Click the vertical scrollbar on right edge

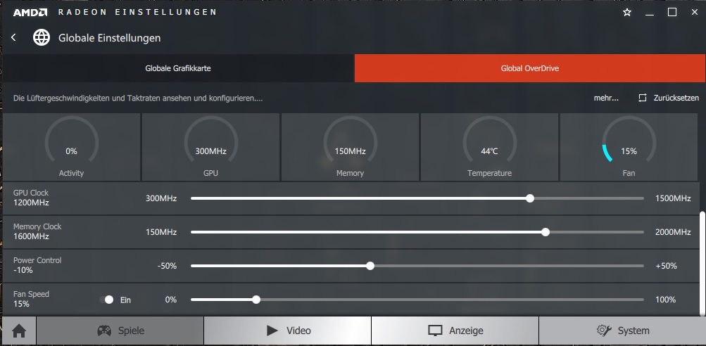coord(702,263)
